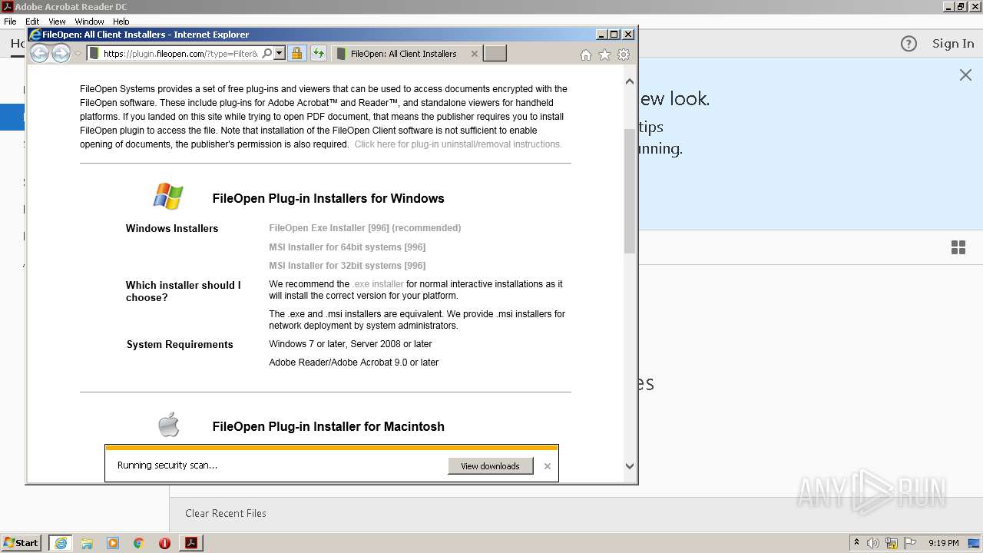Click plug-in uninstall/removal instructions link
This screenshot has width=983, height=553.
tap(458, 144)
